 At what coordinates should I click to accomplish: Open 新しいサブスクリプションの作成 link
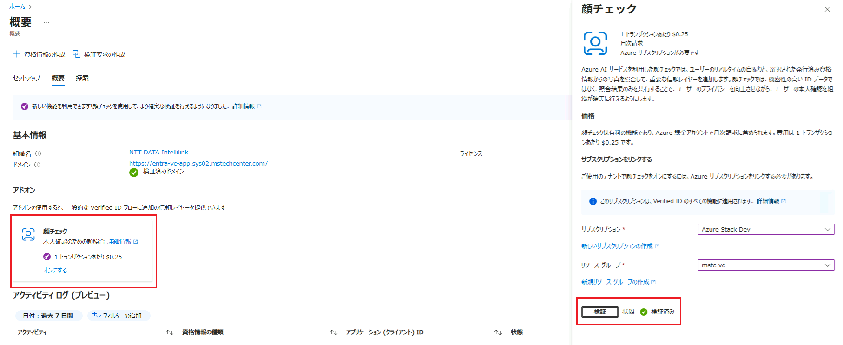click(x=617, y=246)
